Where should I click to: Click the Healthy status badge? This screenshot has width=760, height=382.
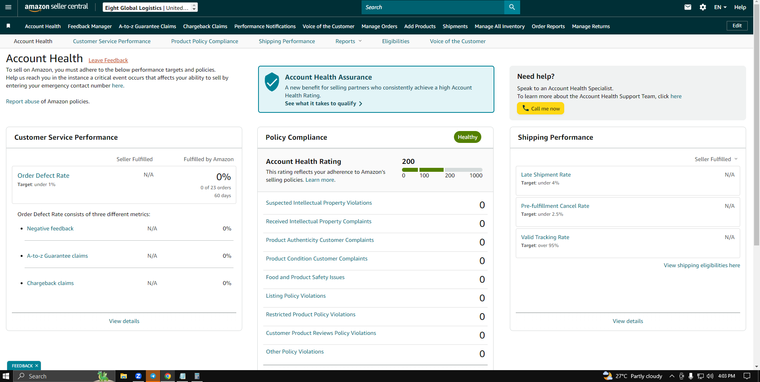click(467, 137)
